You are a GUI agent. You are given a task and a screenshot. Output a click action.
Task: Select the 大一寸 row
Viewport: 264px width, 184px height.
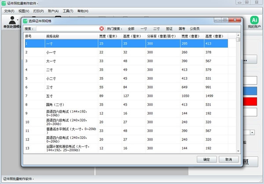click(x=126, y=61)
